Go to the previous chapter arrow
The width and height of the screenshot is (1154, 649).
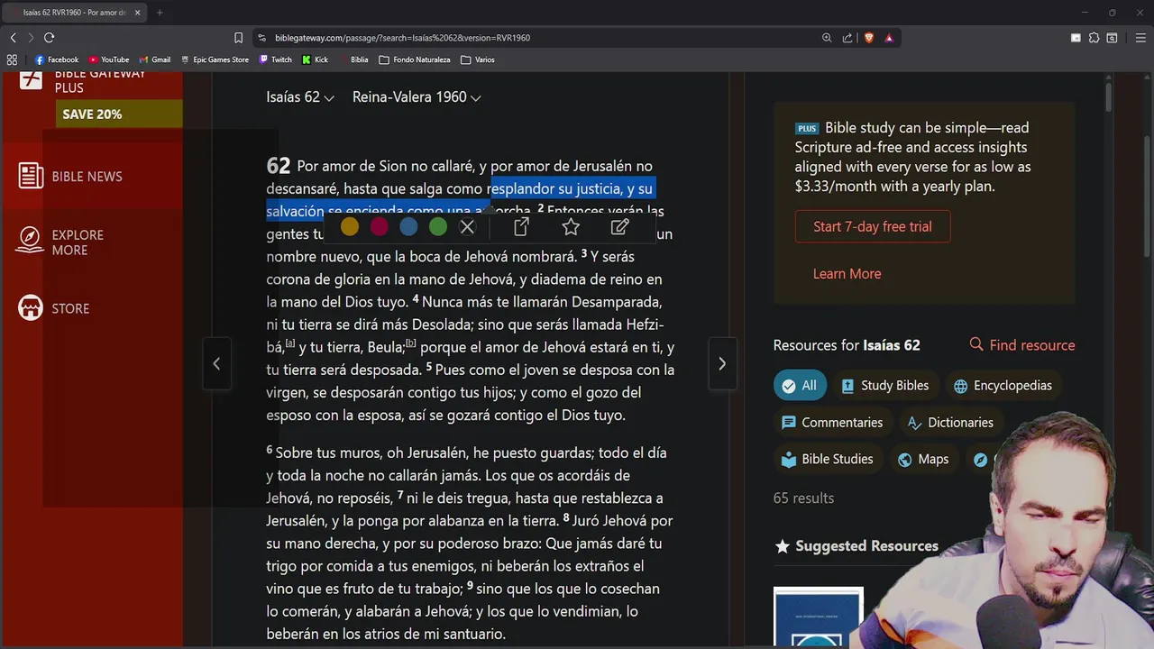(x=216, y=363)
